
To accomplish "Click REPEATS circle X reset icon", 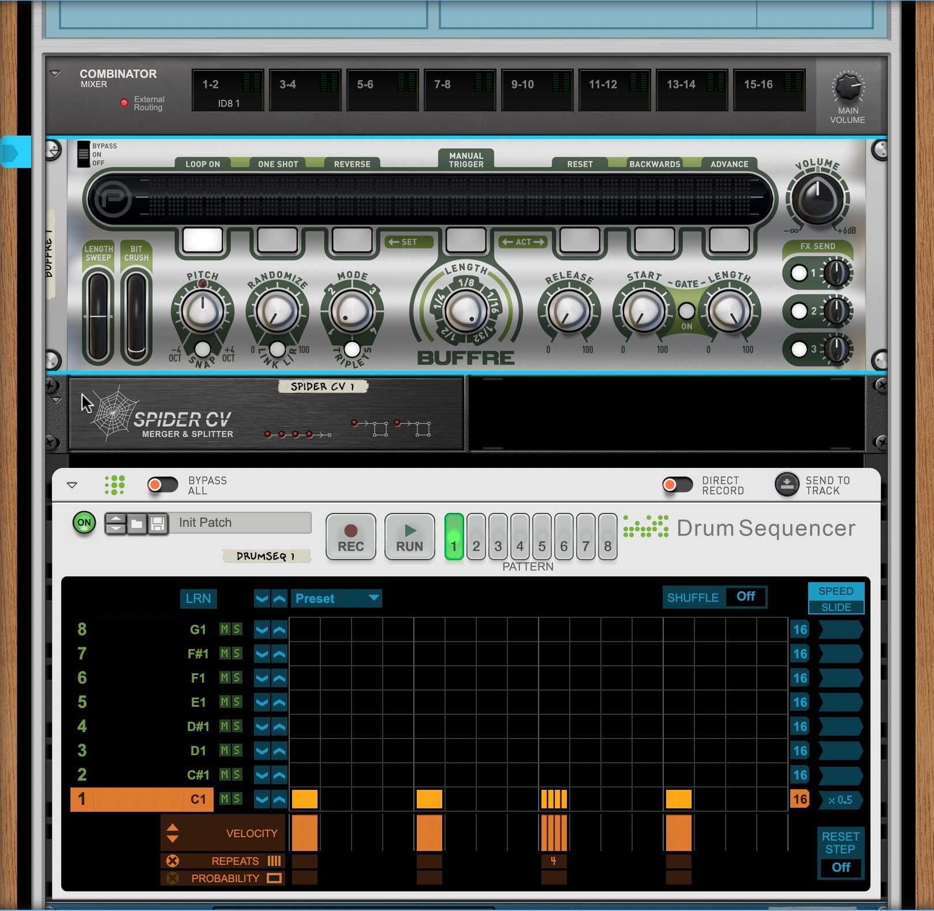I will point(173,861).
